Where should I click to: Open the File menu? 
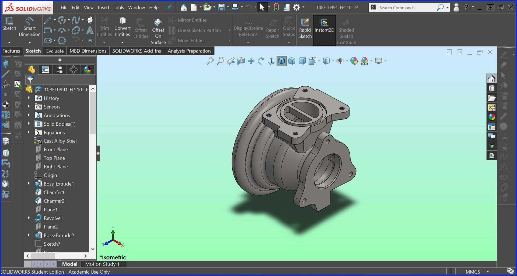coord(64,8)
